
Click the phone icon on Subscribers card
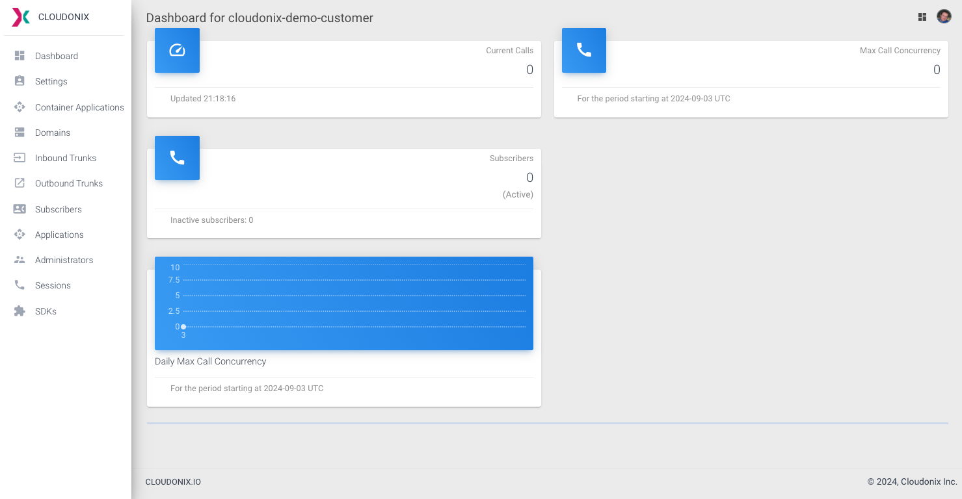(x=177, y=158)
